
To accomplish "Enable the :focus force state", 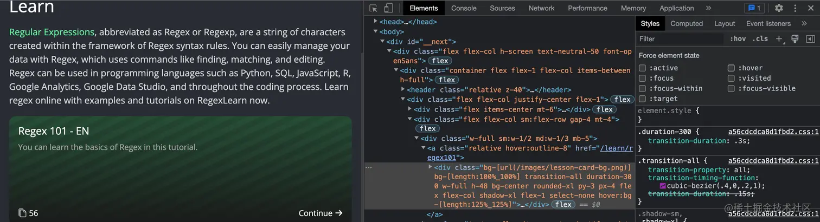I will click(642, 79).
